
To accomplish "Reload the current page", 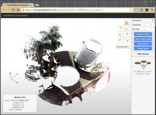I will (x=13, y=10).
